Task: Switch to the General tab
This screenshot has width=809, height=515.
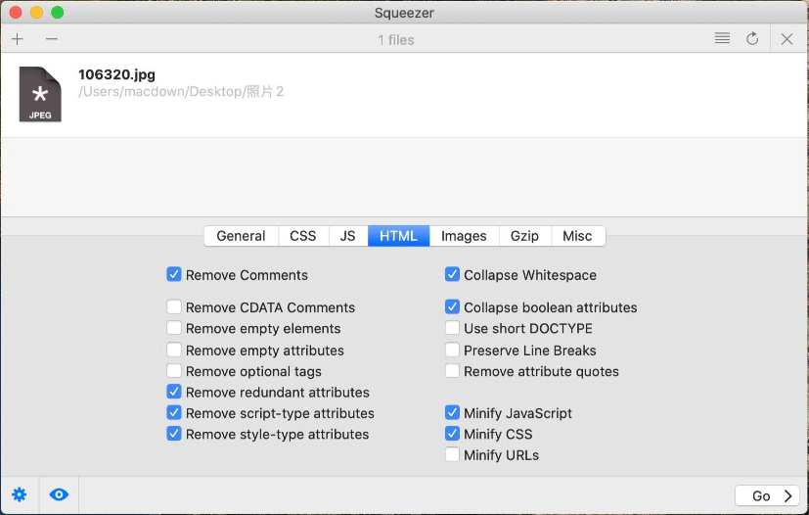Action: coord(241,236)
